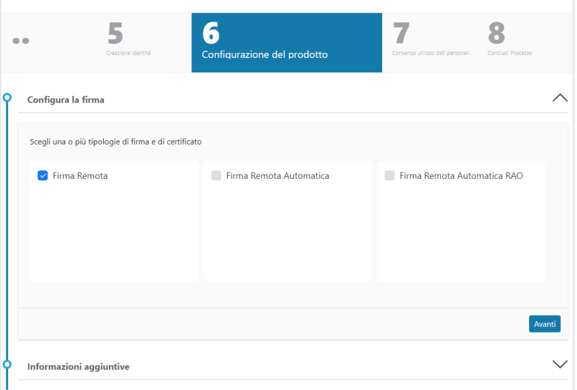Image resolution: width=577 pixels, height=390 pixels.
Task: Click the Configura la firma section title
Action: coord(66,99)
